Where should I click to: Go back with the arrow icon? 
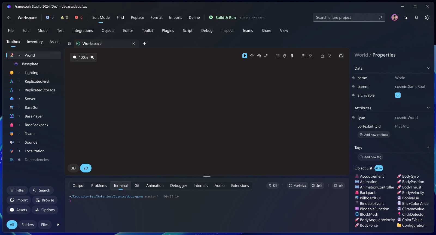pyautogui.click(x=9, y=17)
